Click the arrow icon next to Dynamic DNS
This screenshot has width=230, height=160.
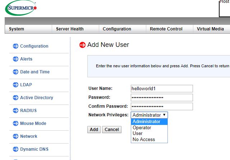pyautogui.click(x=15, y=149)
